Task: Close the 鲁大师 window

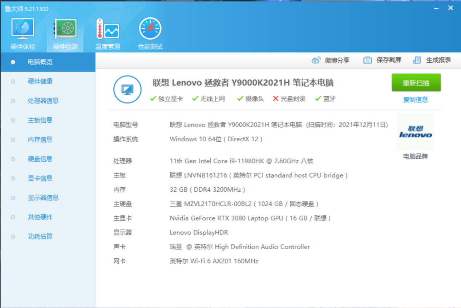Action: tap(450, 8)
